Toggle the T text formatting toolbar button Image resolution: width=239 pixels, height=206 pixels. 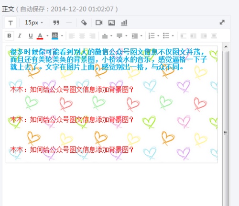[x=11, y=23]
